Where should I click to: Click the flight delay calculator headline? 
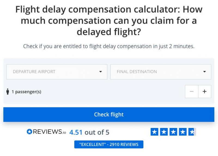click(x=109, y=21)
